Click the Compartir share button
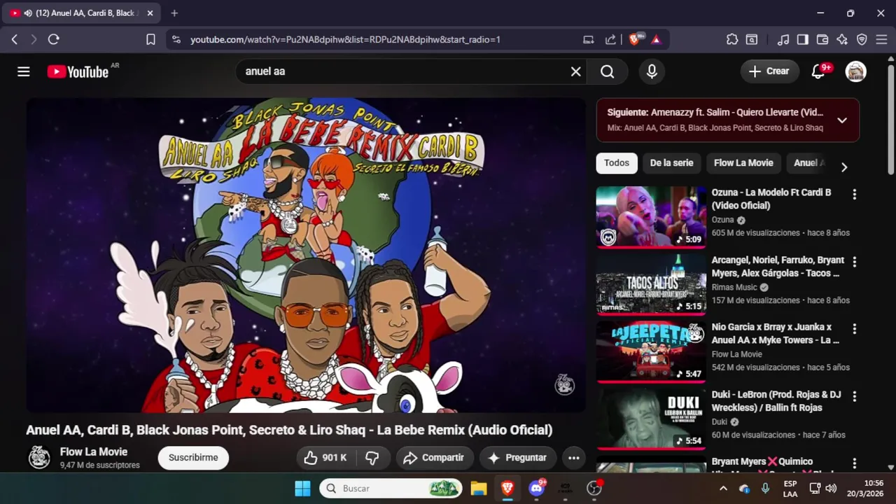The width and height of the screenshot is (896, 504). [x=435, y=458]
